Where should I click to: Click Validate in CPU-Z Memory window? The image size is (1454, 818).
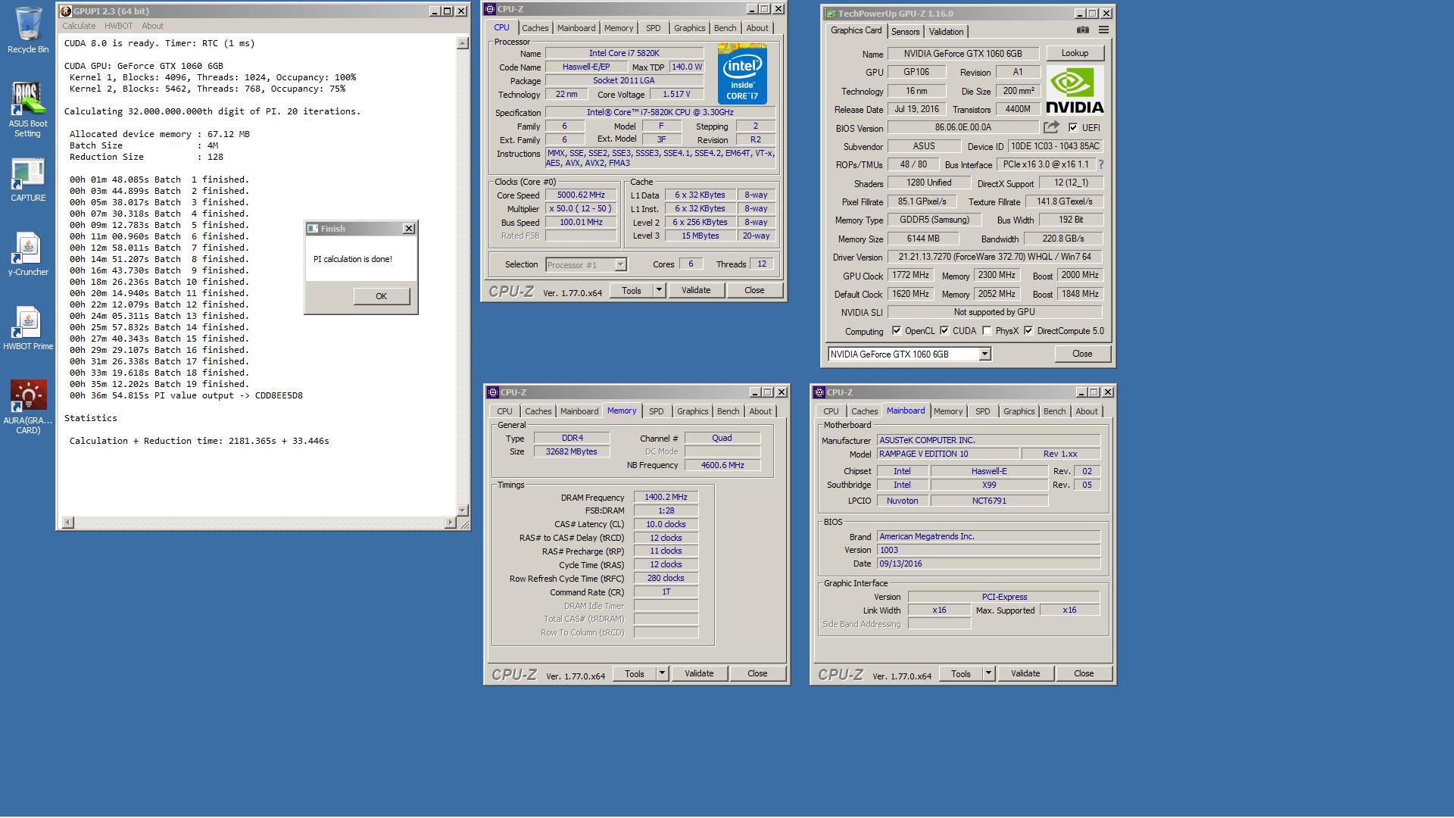699,673
